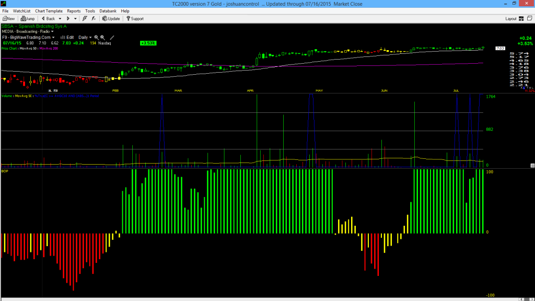Click the first magnifier zoom icon

pos(96,37)
